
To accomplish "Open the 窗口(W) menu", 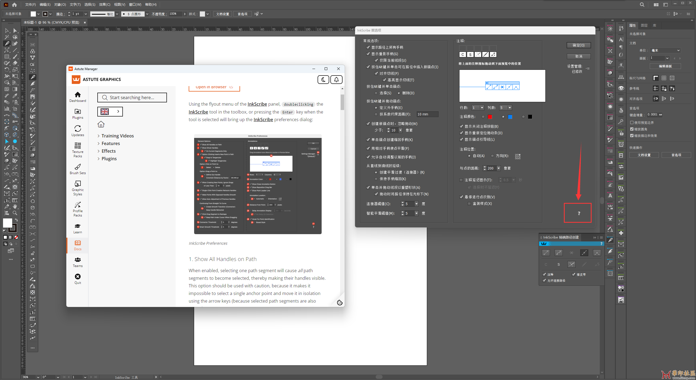I will tap(135, 5).
